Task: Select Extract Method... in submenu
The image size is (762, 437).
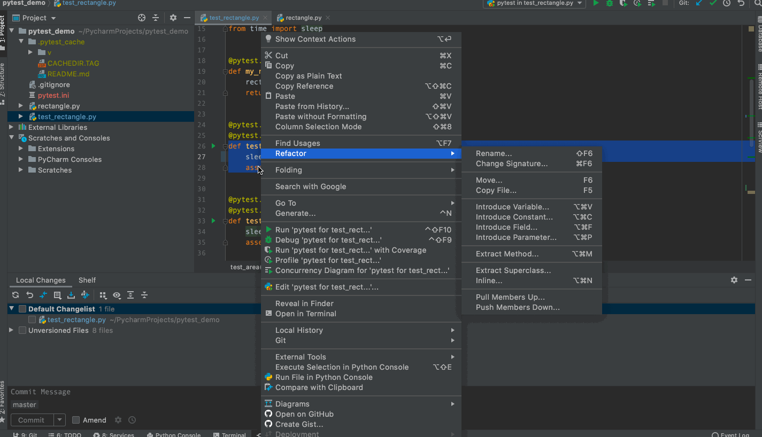Action: [532, 254]
